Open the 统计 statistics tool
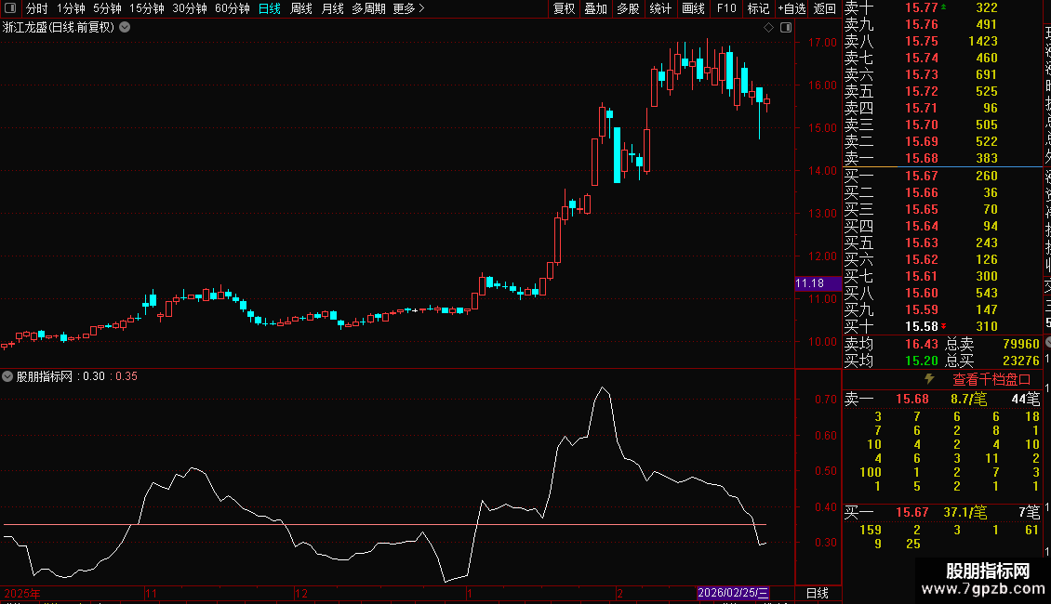 coord(660,8)
